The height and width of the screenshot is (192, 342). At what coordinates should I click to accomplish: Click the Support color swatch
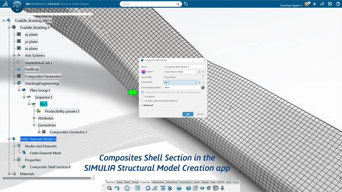click(x=143, y=71)
